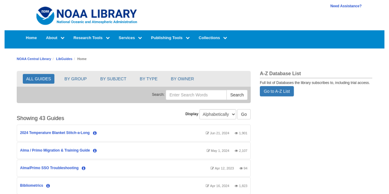Click the Enter Search Words field
This screenshot has height=194, width=389.
click(x=196, y=95)
